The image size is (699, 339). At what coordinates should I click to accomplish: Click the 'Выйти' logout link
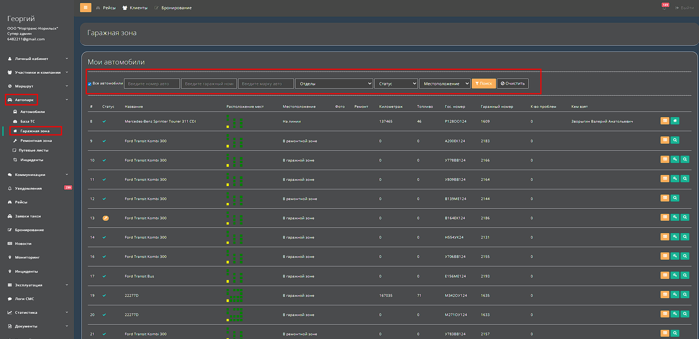click(x=685, y=8)
